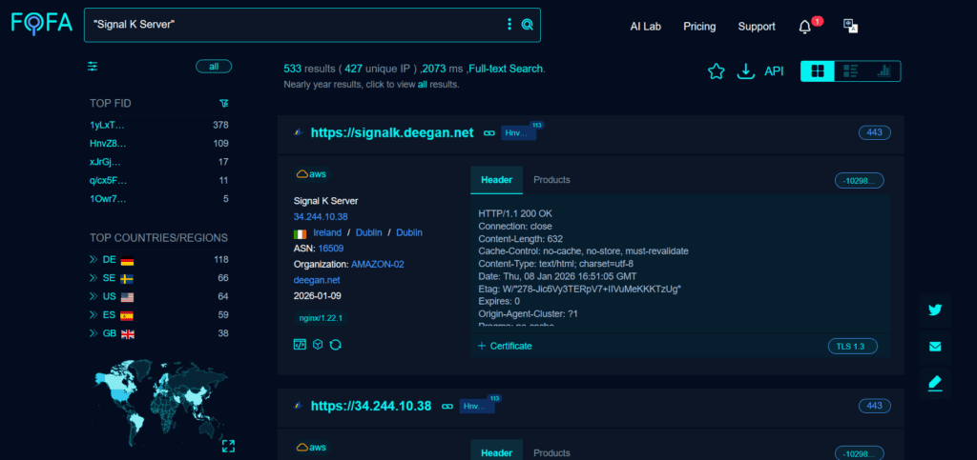The image size is (977, 460).
Task: Click the aws cloud tag in first result
Action: coord(311,174)
